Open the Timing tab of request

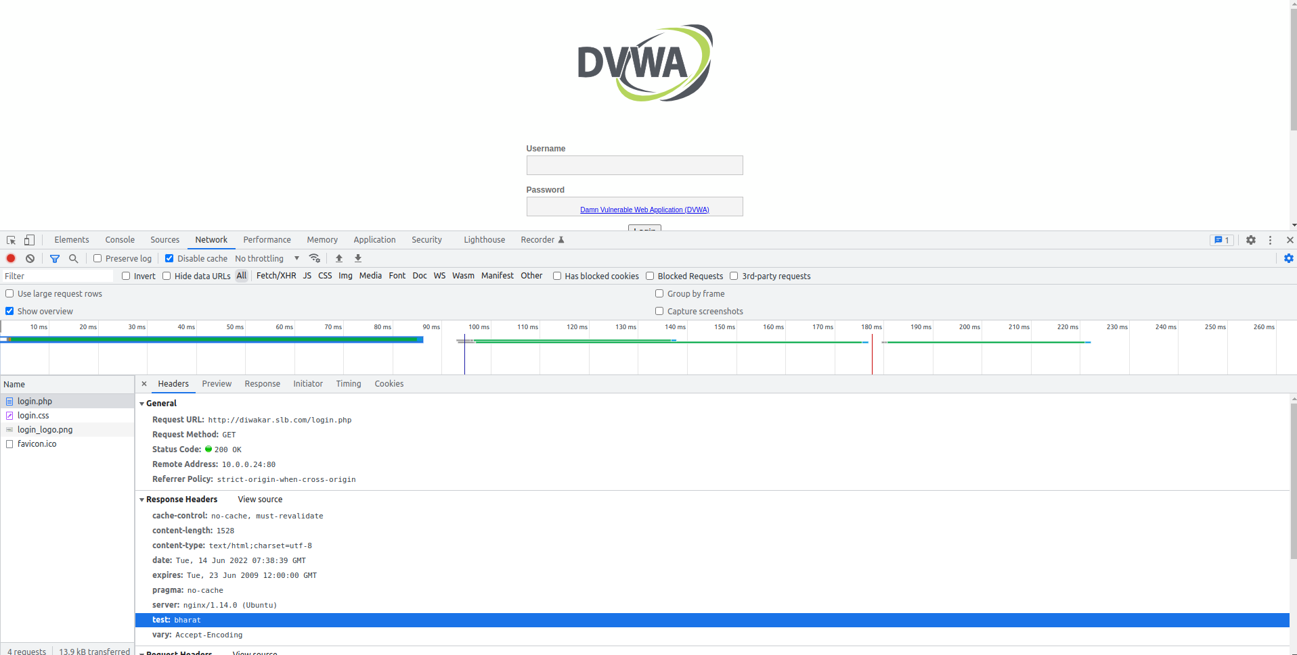349,384
